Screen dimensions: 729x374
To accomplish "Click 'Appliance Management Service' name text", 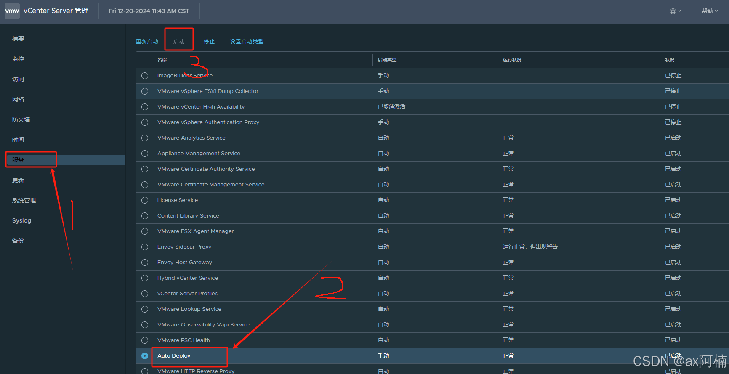I will pos(199,154).
